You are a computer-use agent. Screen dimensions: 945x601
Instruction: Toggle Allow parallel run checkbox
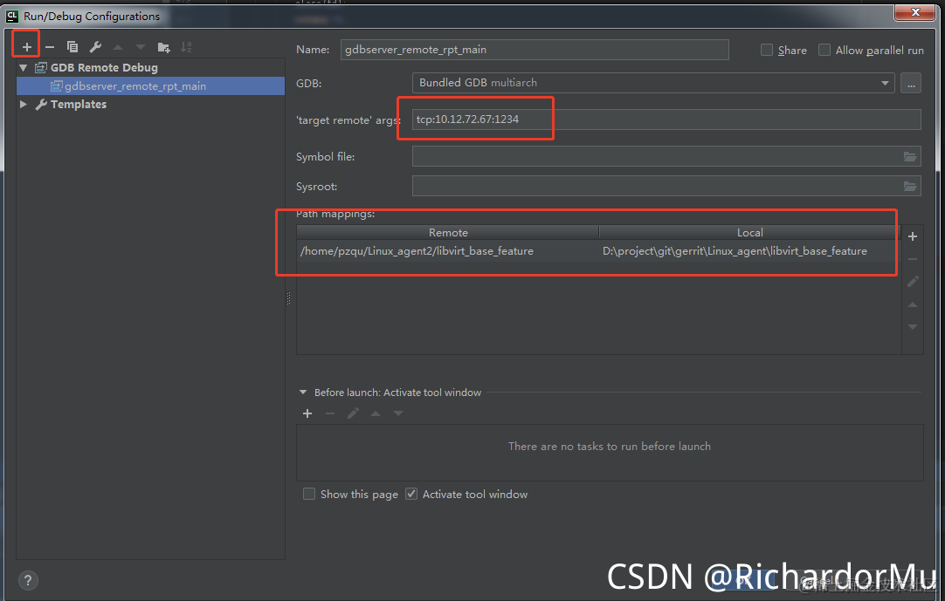(x=824, y=50)
